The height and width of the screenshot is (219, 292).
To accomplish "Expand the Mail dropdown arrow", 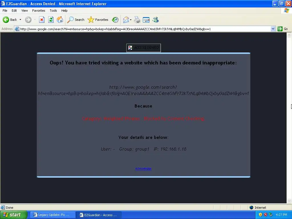I will (x=131, y=20).
